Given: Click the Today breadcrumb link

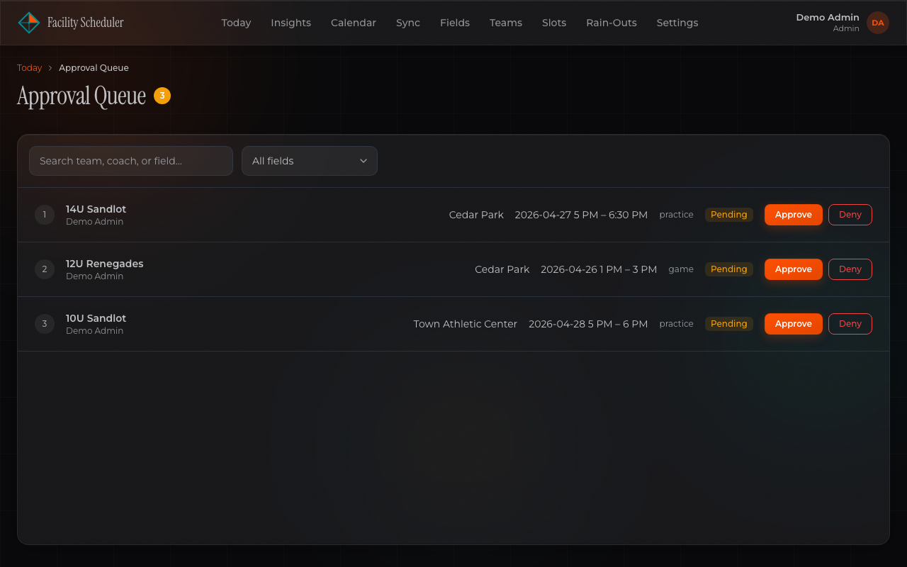Looking at the screenshot, I should pyautogui.click(x=30, y=68).
